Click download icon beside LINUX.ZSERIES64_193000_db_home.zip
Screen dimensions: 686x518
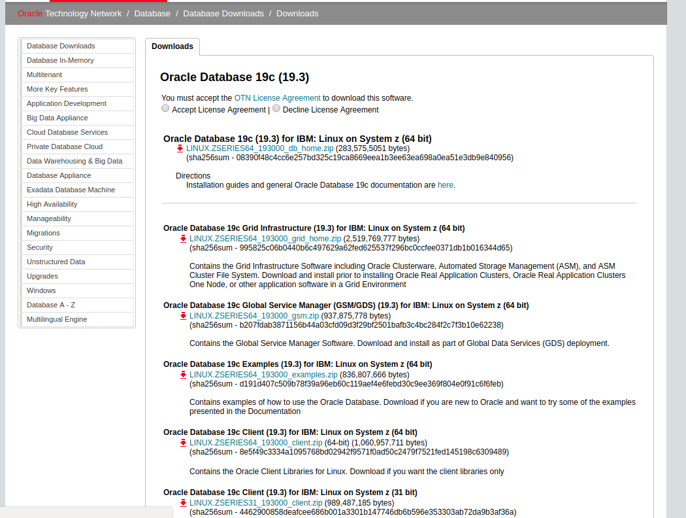(180, 149)
